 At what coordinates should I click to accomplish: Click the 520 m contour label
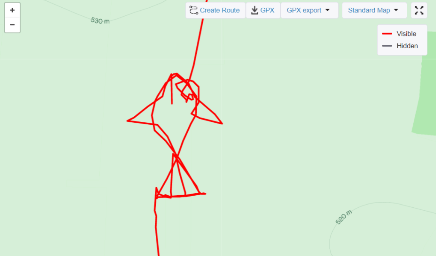(x=343, y=217)
